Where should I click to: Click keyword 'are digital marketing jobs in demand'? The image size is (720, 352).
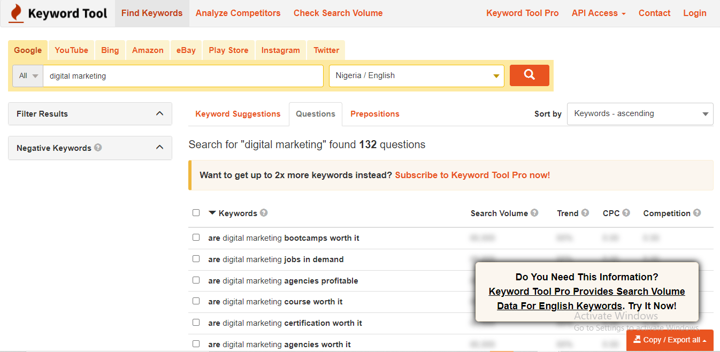(276, 259)
